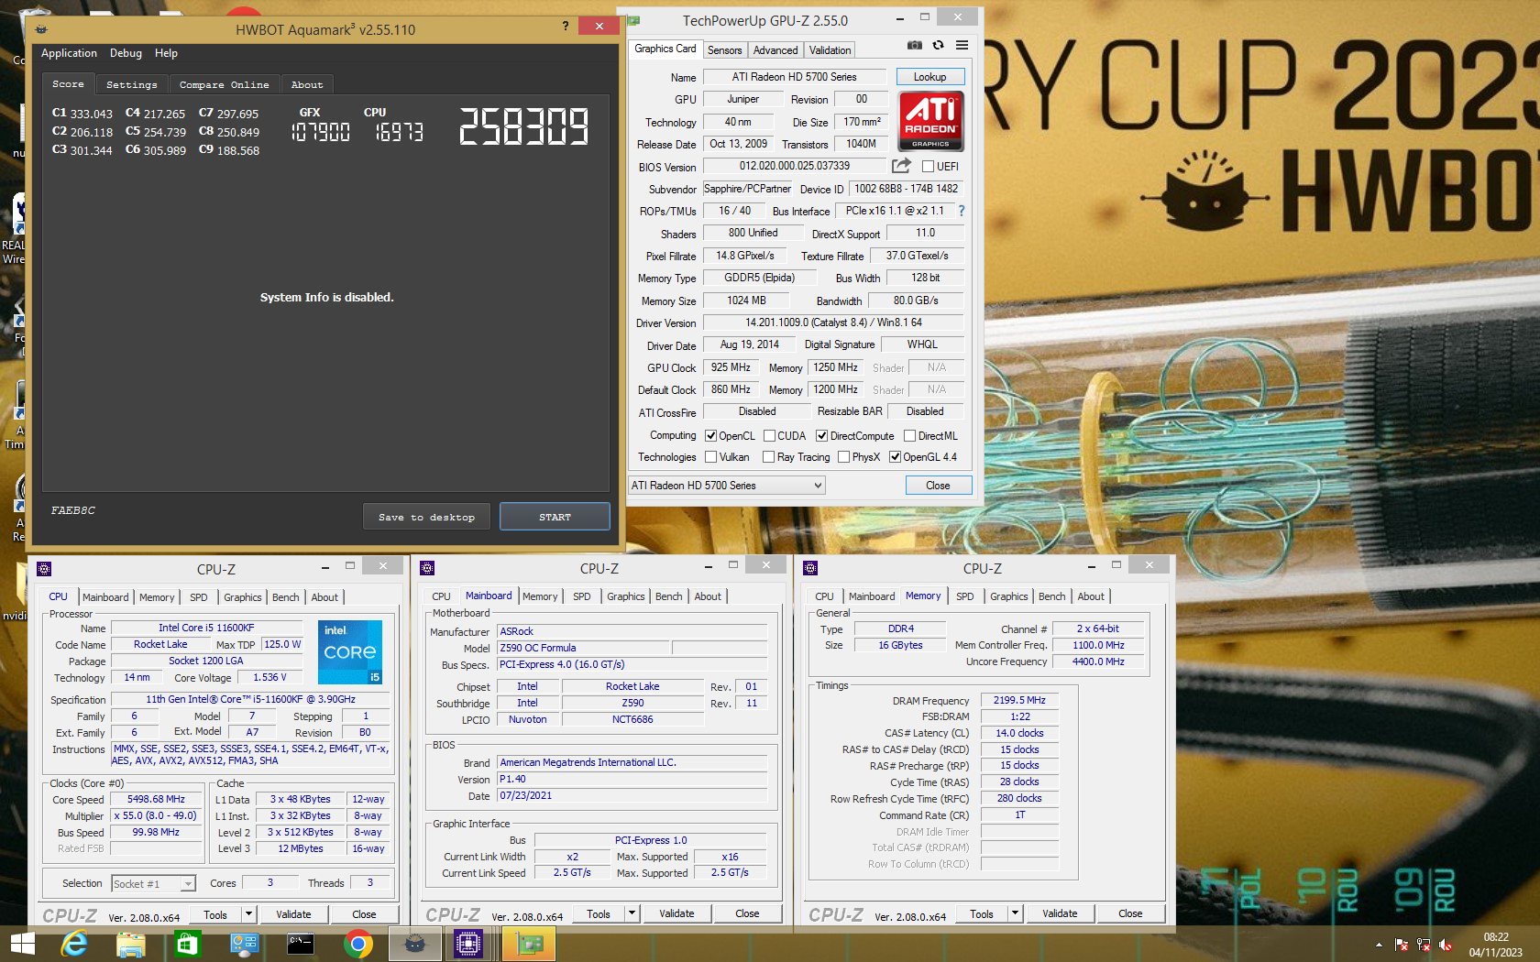Open the About tab in Aquamark
Screen dimensions: 1540x962
[307, 85]
